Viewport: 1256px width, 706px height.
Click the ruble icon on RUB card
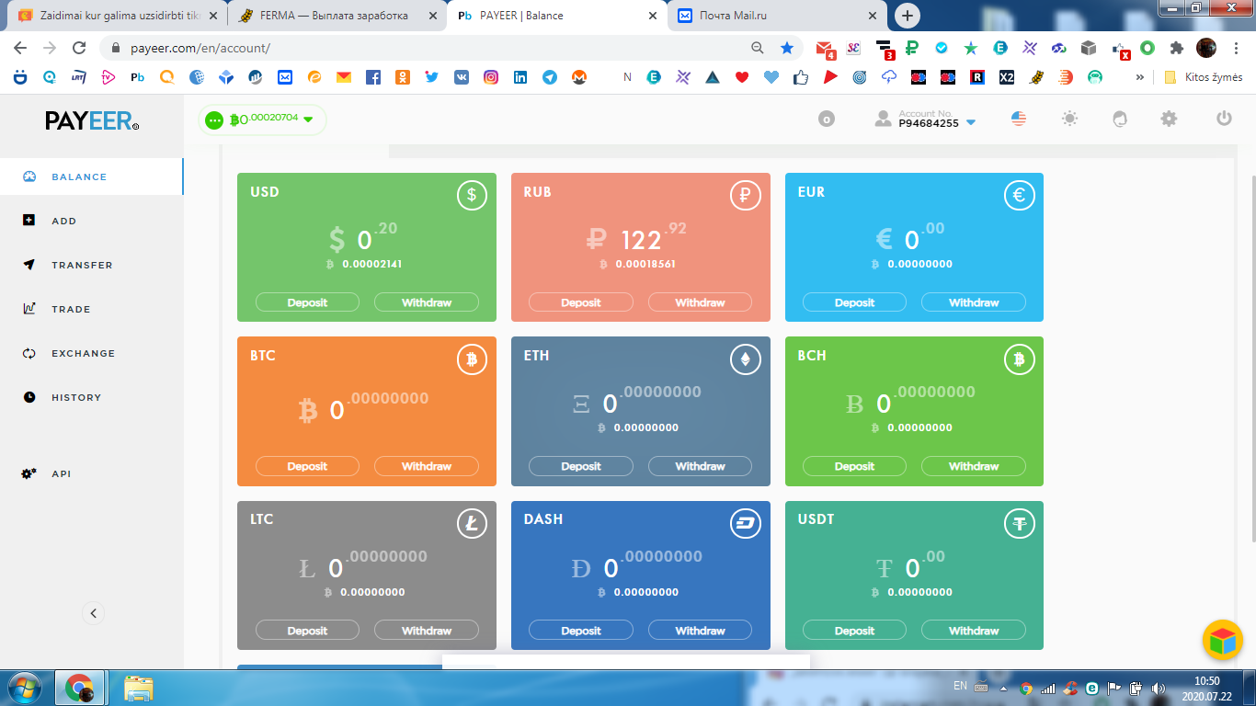click(746, 195)
